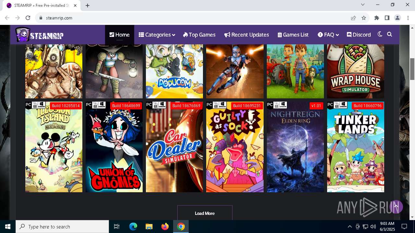Bookmark this page with star
This screenshot has width=415, height=233.
(364, 18)
